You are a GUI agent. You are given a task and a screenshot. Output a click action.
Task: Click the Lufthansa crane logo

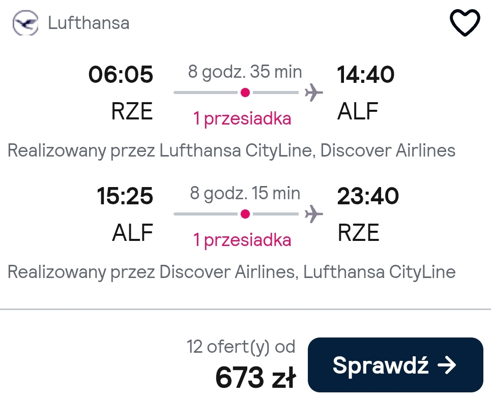pyautogui.click(x=25, y=23)
